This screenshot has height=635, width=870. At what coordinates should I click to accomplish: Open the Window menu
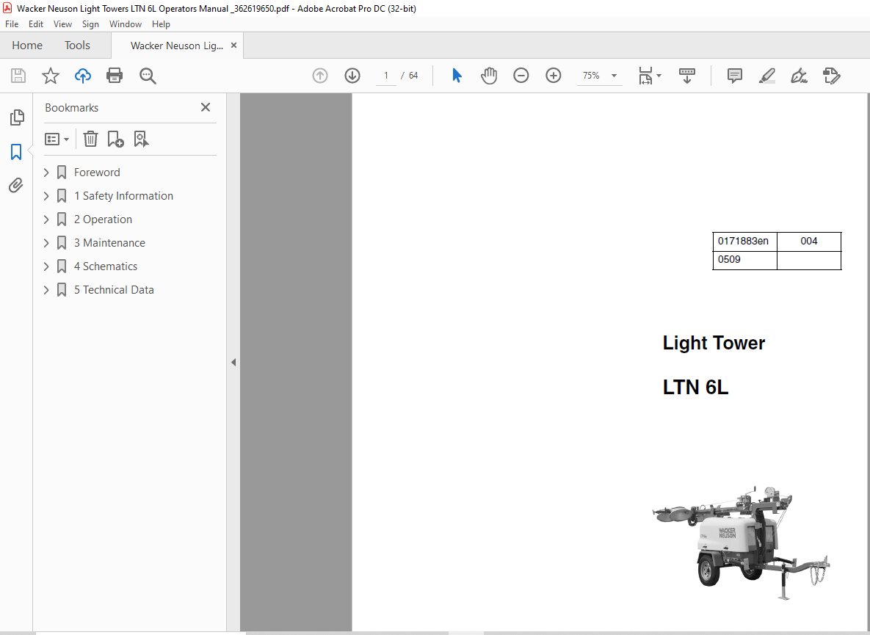point(126,23)
